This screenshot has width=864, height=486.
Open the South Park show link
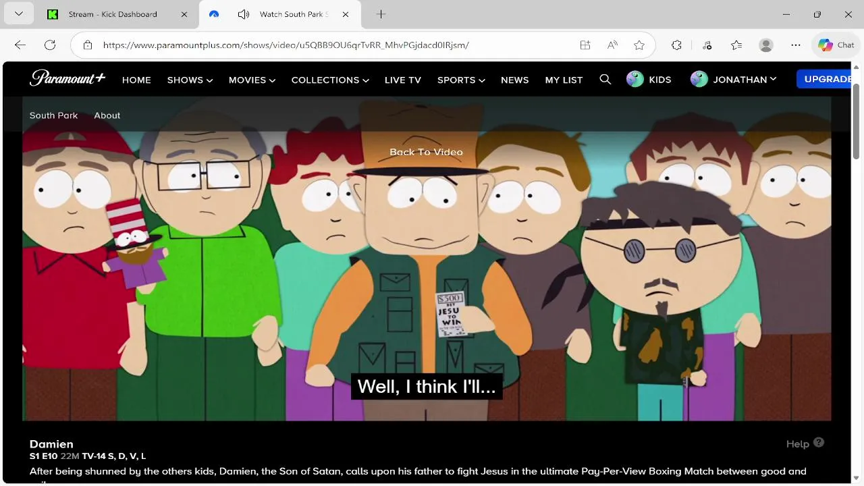point(53,115)
